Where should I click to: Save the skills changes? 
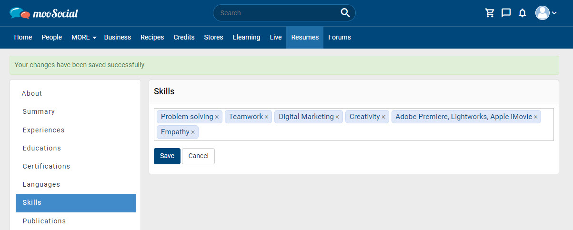point(167,156)
